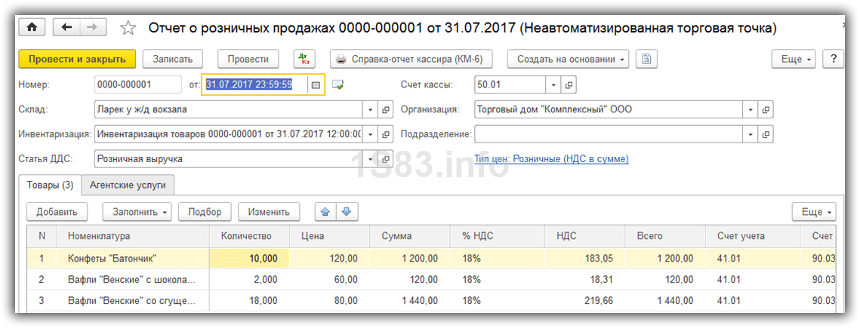
Task: Click Статья ДДС field Розничная выручка
Action: 228,159
